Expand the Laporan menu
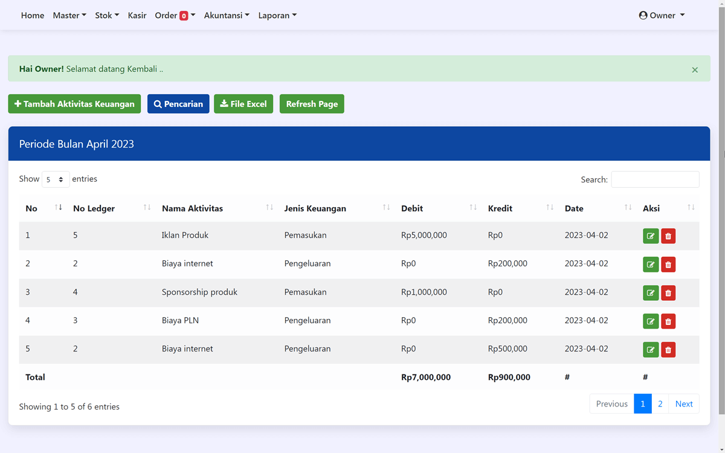725x453 pixels. (277, 15)
